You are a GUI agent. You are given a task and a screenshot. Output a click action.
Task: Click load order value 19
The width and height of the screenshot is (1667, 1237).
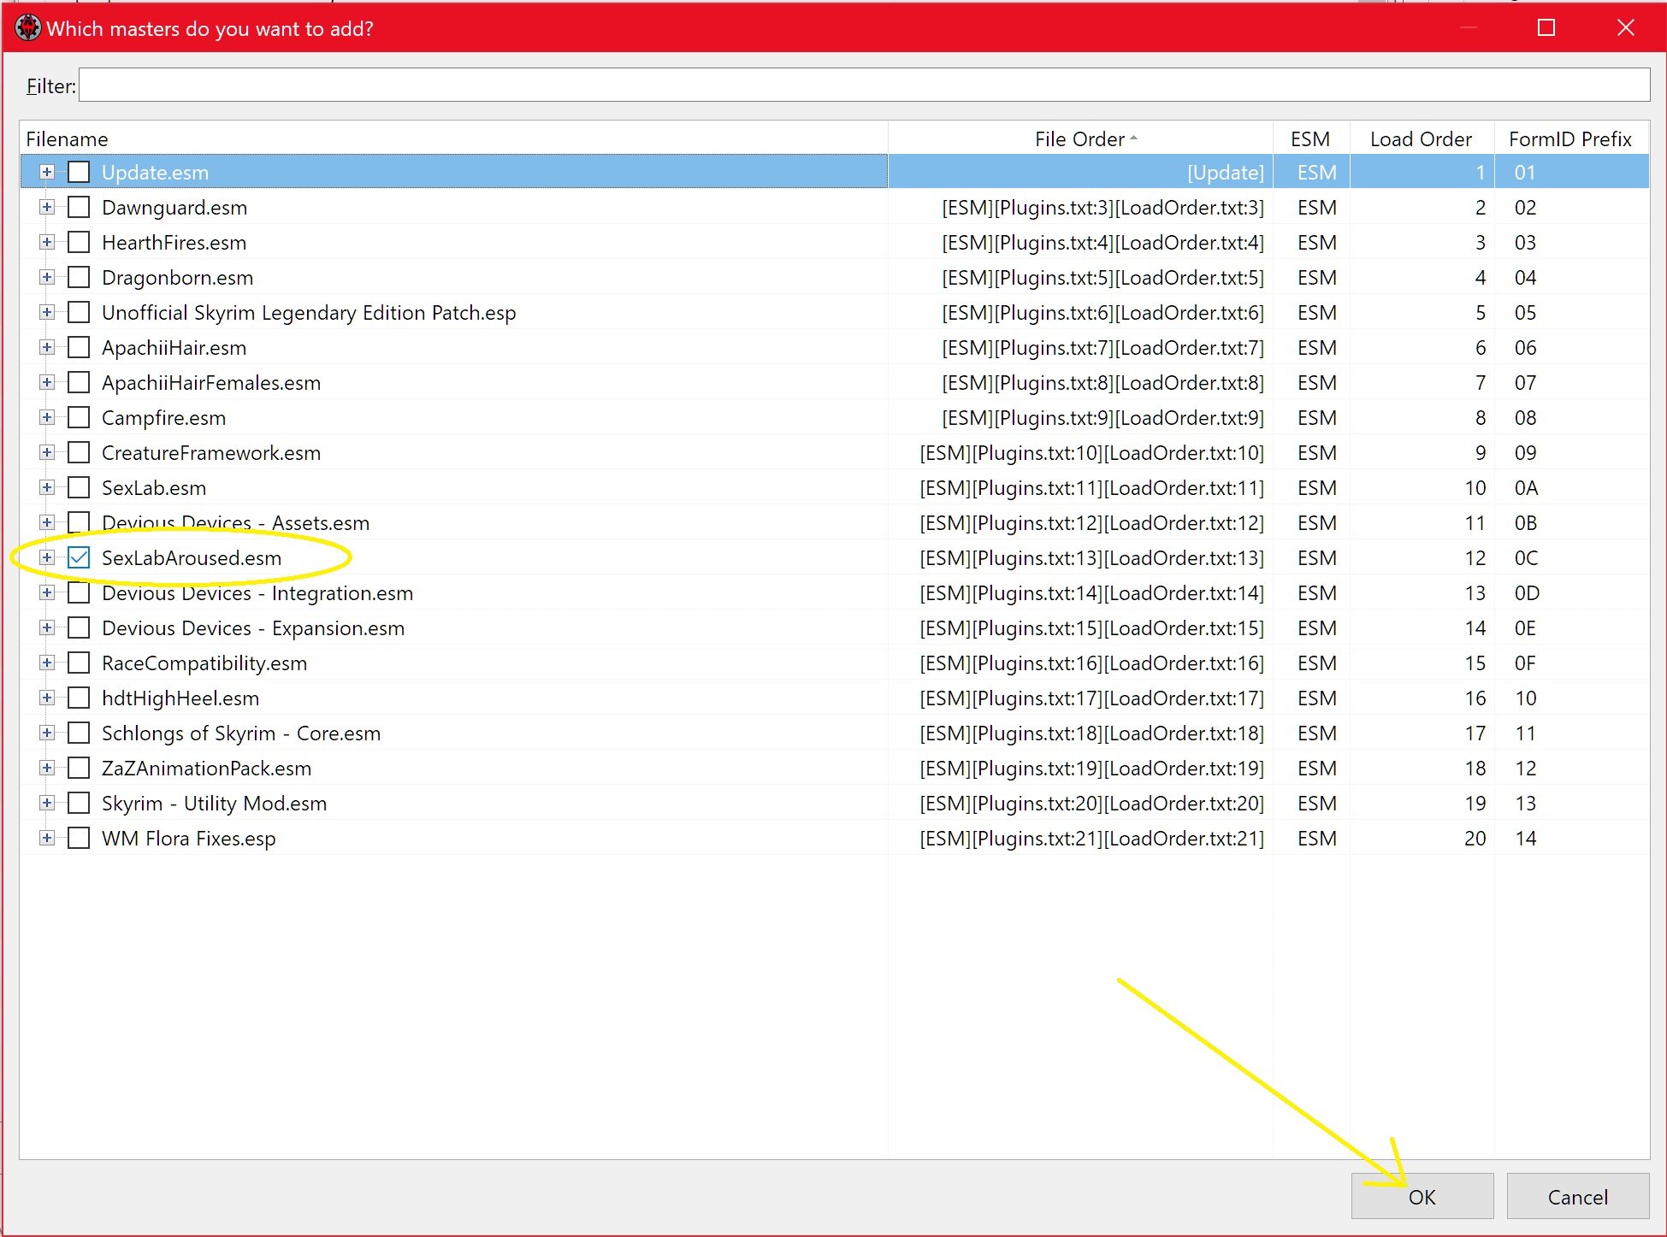tap(1475, 803)
